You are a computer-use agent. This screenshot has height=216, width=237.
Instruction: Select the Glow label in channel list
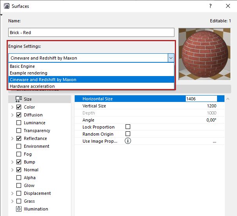click(x=29, y=185)
